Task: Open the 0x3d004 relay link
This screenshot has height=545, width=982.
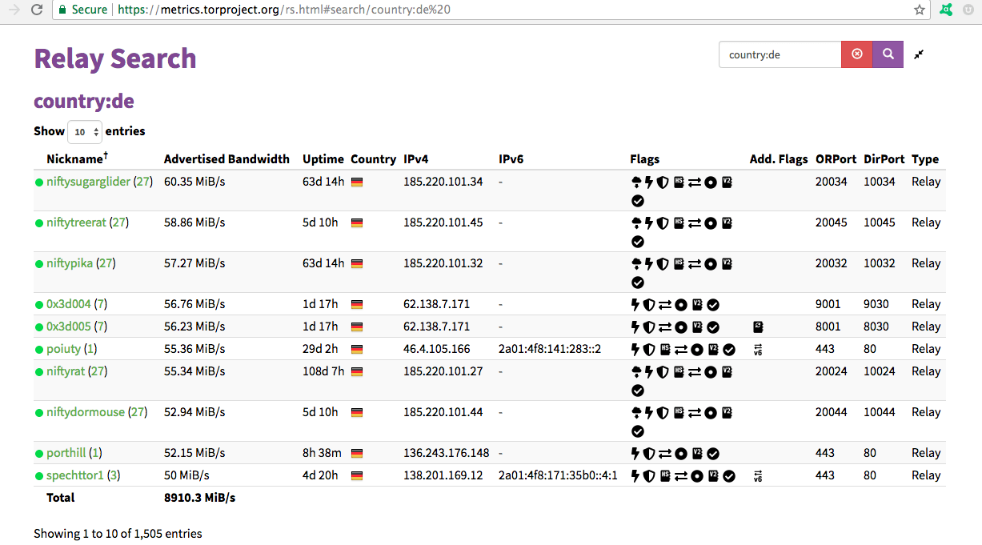Action: pyautogui.click(x=69, y=304)
